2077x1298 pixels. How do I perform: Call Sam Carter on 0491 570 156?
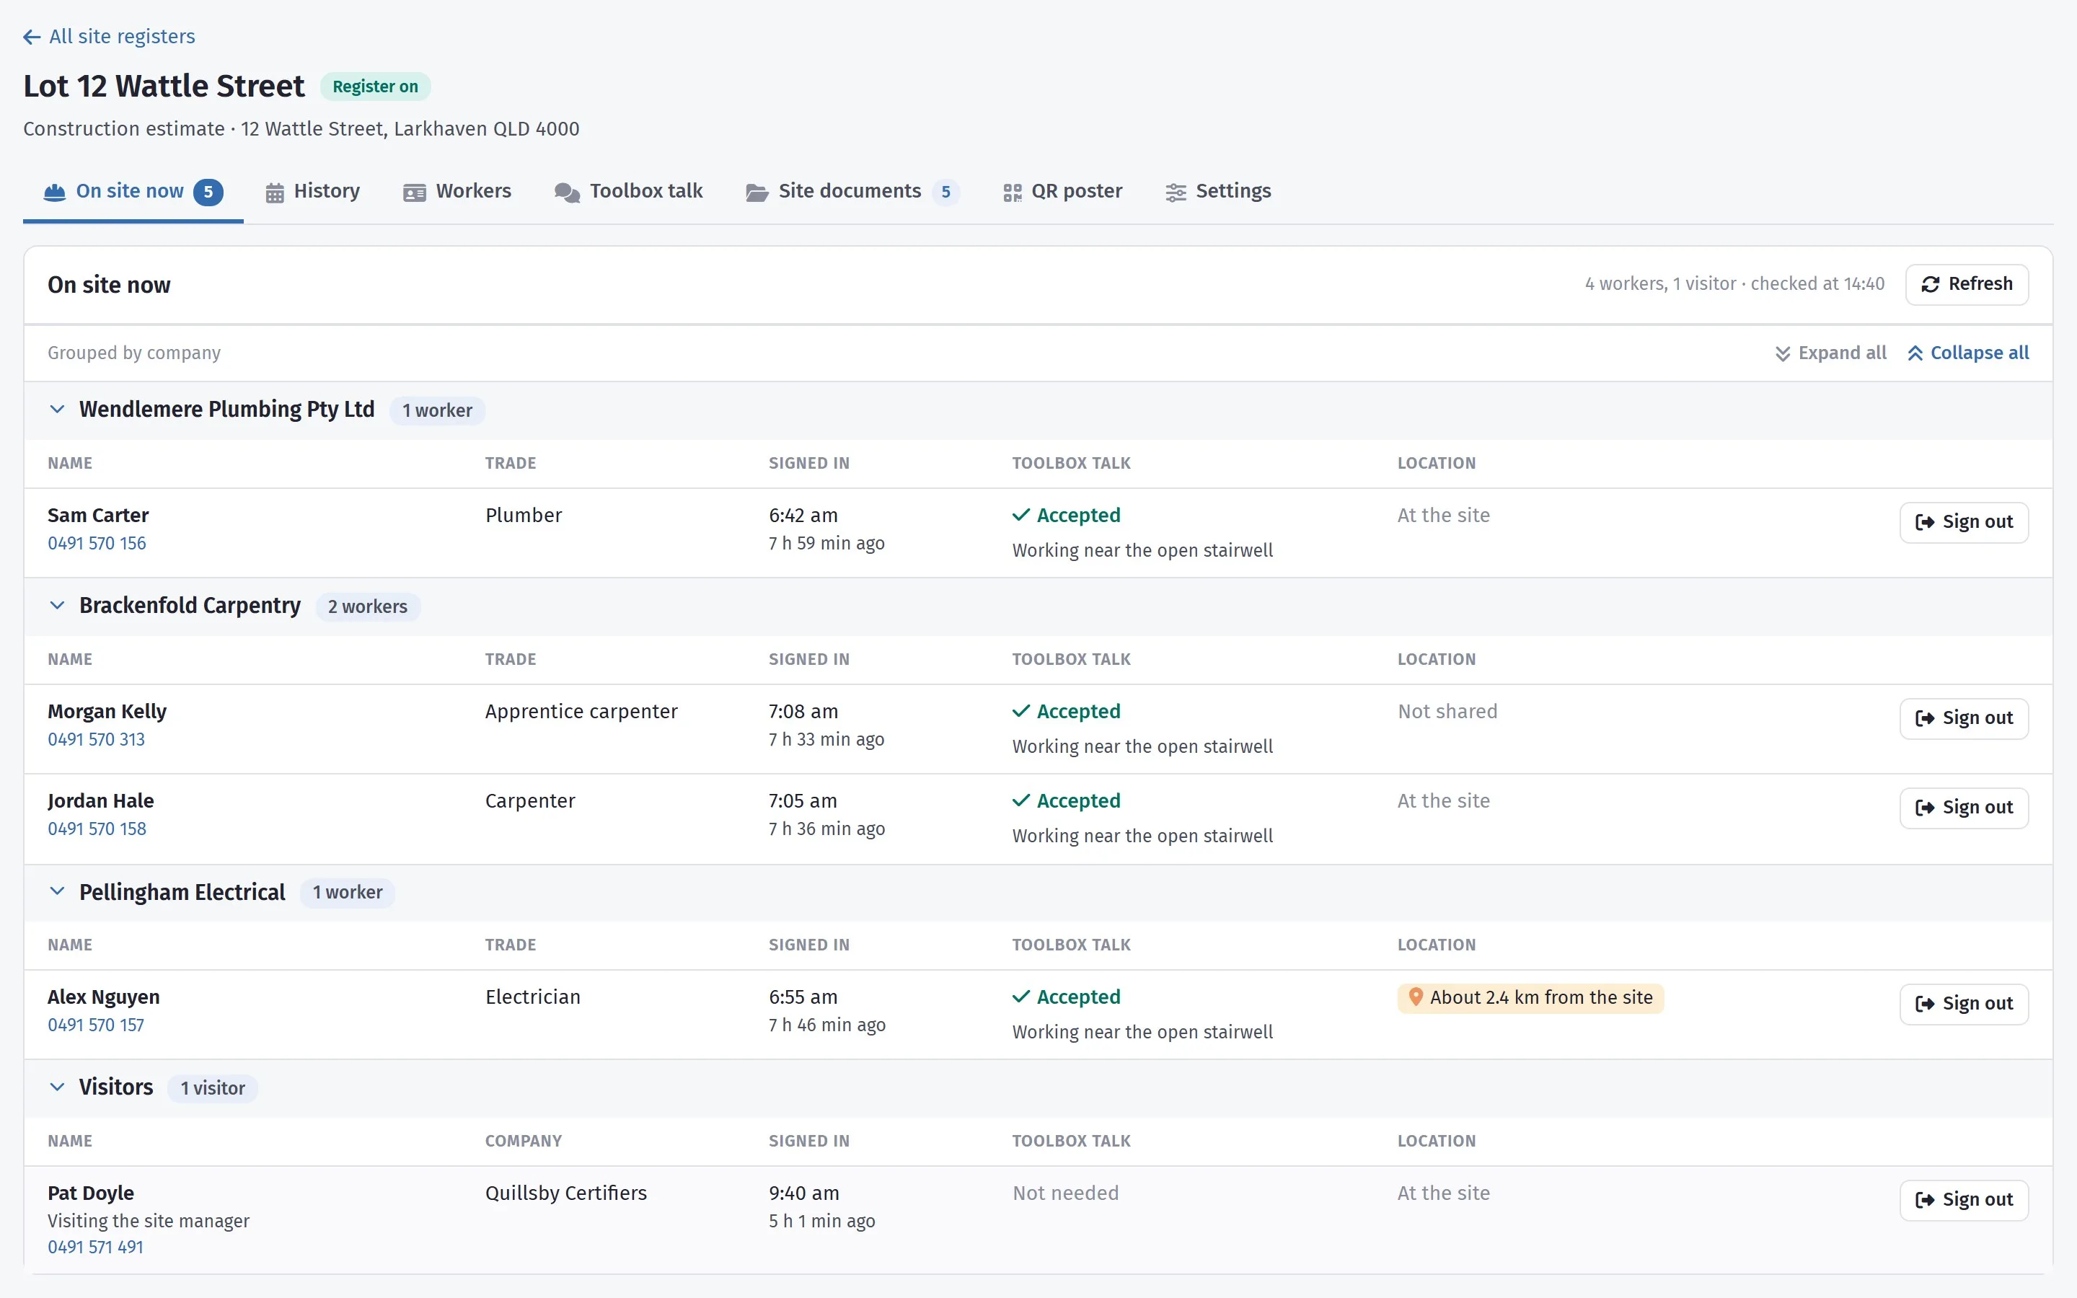[x=97, y=544]
